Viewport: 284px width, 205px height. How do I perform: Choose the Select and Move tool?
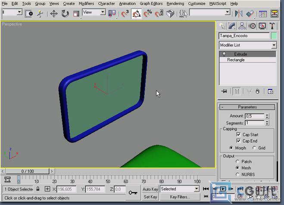pyautogui.click(x=54, y=14)
